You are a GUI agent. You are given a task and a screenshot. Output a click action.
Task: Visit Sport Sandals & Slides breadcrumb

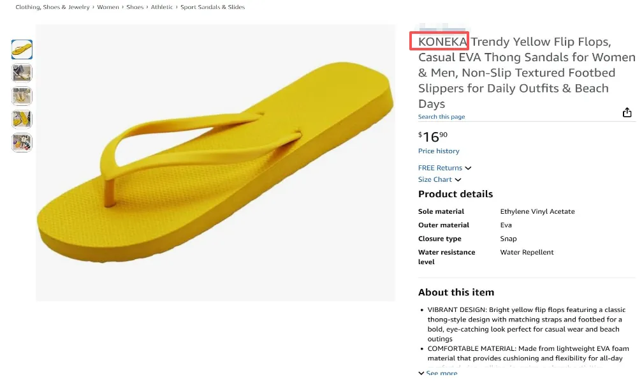pos(212,7)
